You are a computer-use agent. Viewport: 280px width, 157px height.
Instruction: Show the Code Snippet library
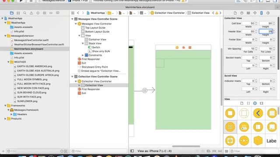(248, 103)
